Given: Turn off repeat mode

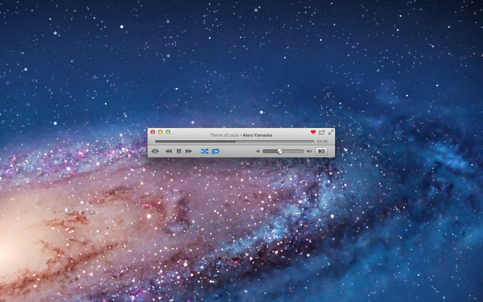Looking at the screenshot, I should coord(216,151).
